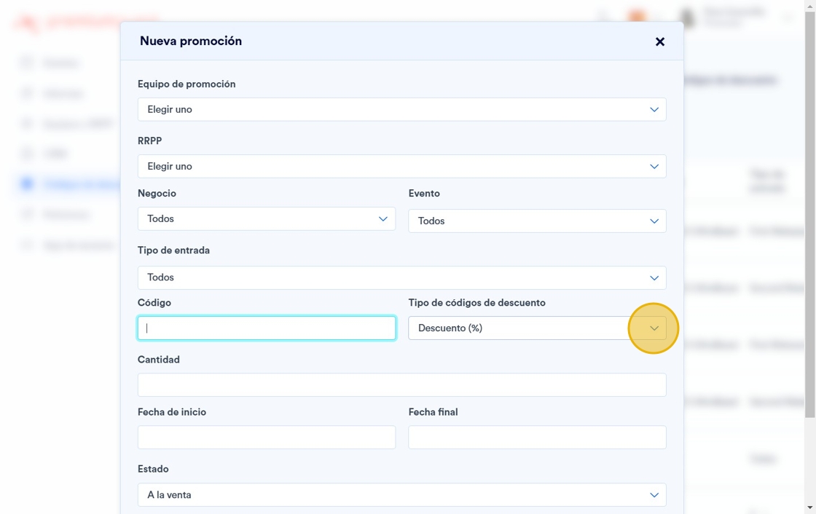Open the Estado dropdown
The image size is (816, 514).
[x=401, y=495]
